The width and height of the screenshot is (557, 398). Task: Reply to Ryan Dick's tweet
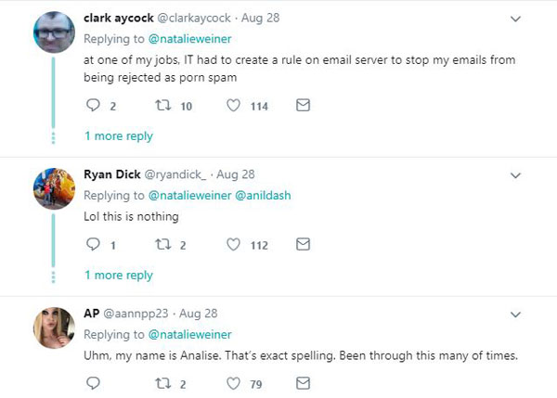click(x=93, y=244)
